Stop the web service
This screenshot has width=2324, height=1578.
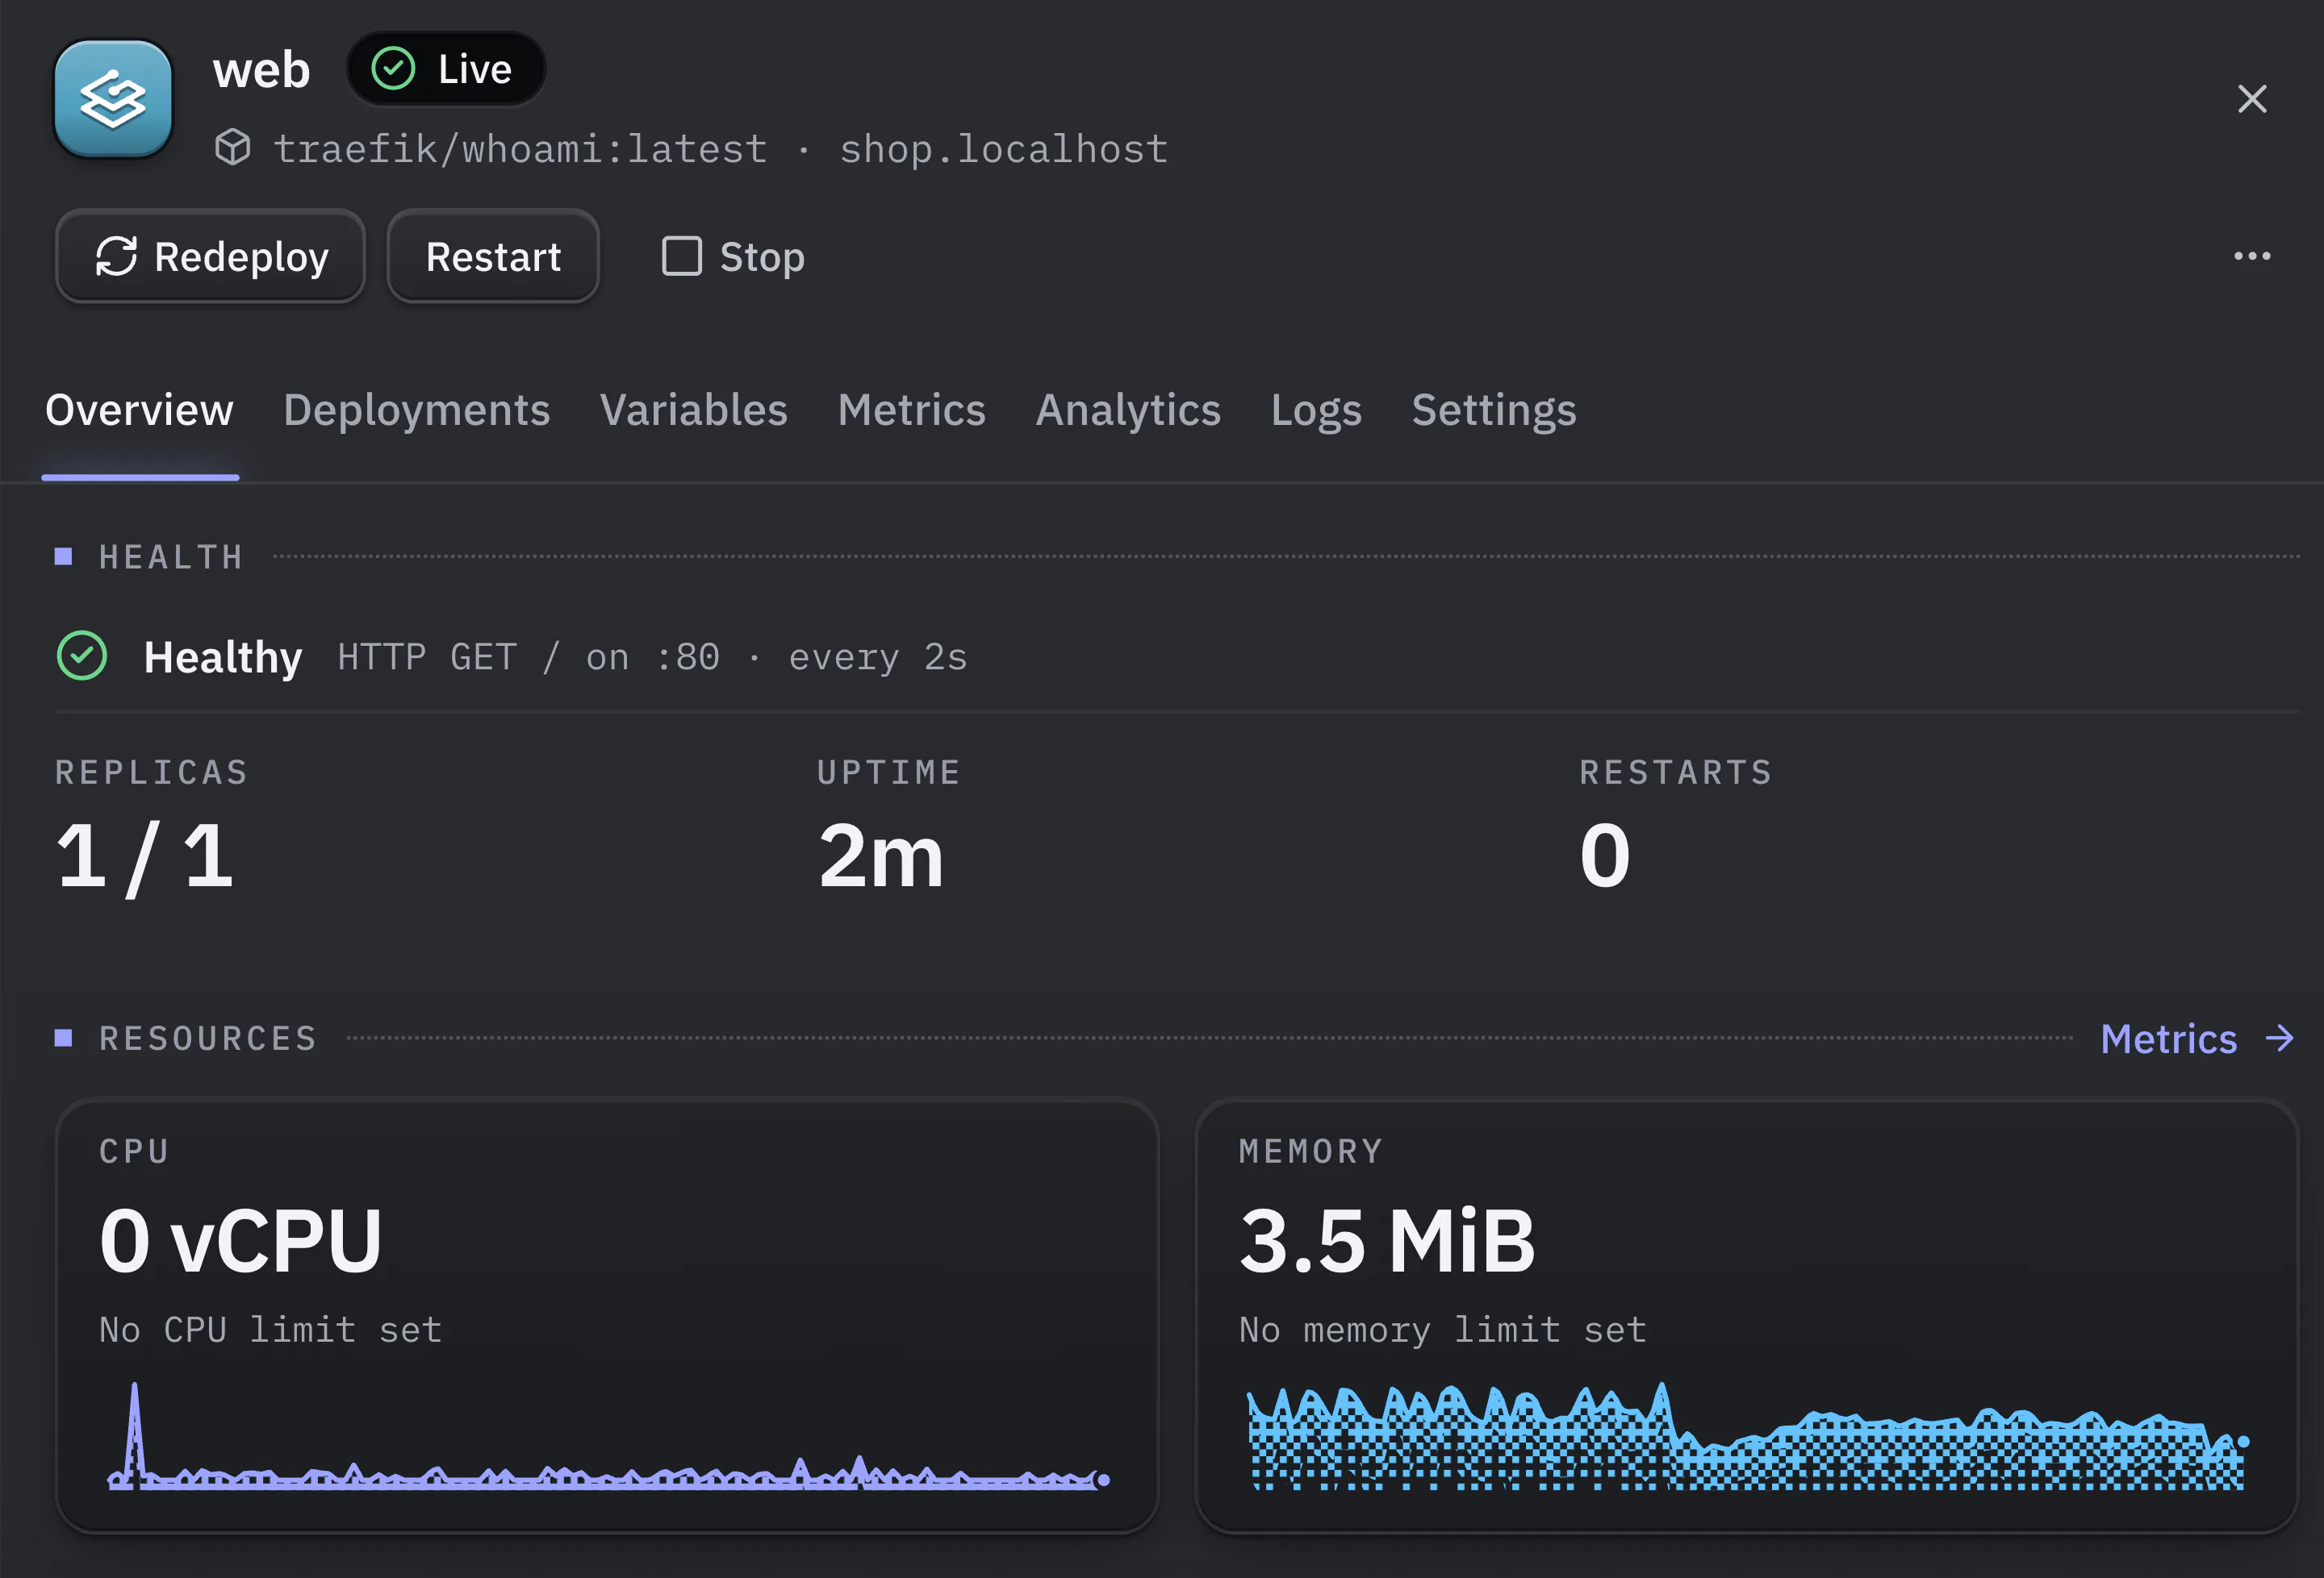pyautogui.click(x=733, y=257)
